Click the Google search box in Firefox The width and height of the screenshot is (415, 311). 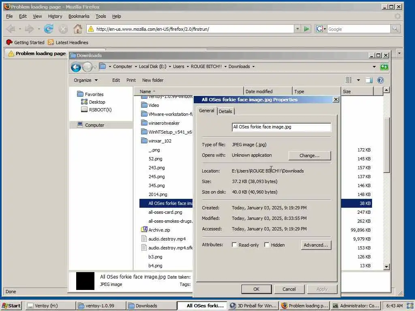pos(359,29)
